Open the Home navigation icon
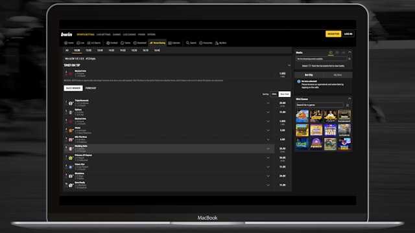The width and height of the screenshot is (415, 233). tap(65, 43)
